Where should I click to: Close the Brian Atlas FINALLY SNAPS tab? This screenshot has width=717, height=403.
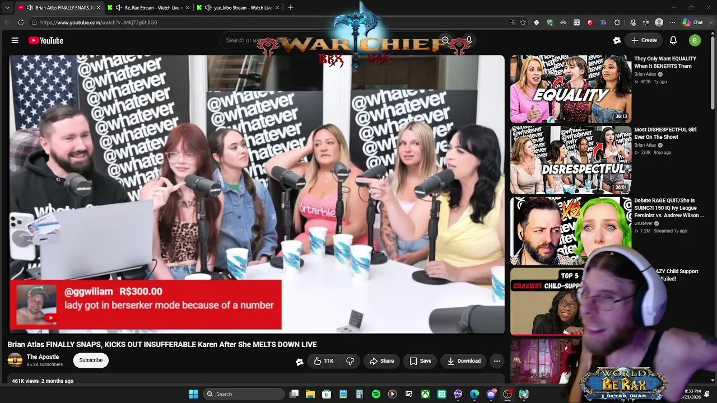coord(98,8)
